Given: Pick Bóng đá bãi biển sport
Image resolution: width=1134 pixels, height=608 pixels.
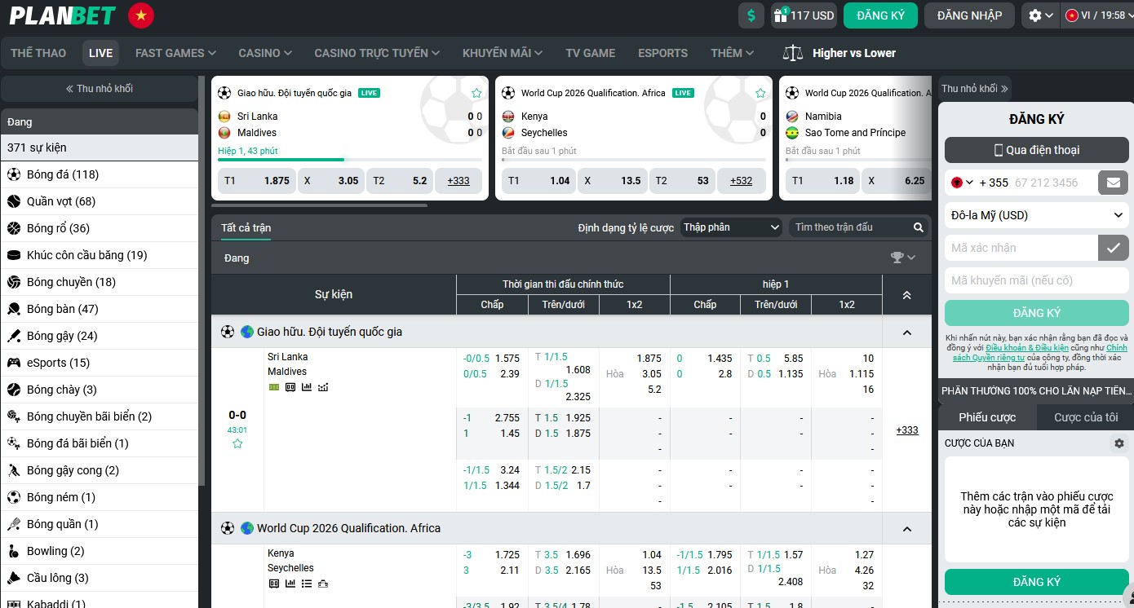Looking at the screenshot, I should (100, 443).
